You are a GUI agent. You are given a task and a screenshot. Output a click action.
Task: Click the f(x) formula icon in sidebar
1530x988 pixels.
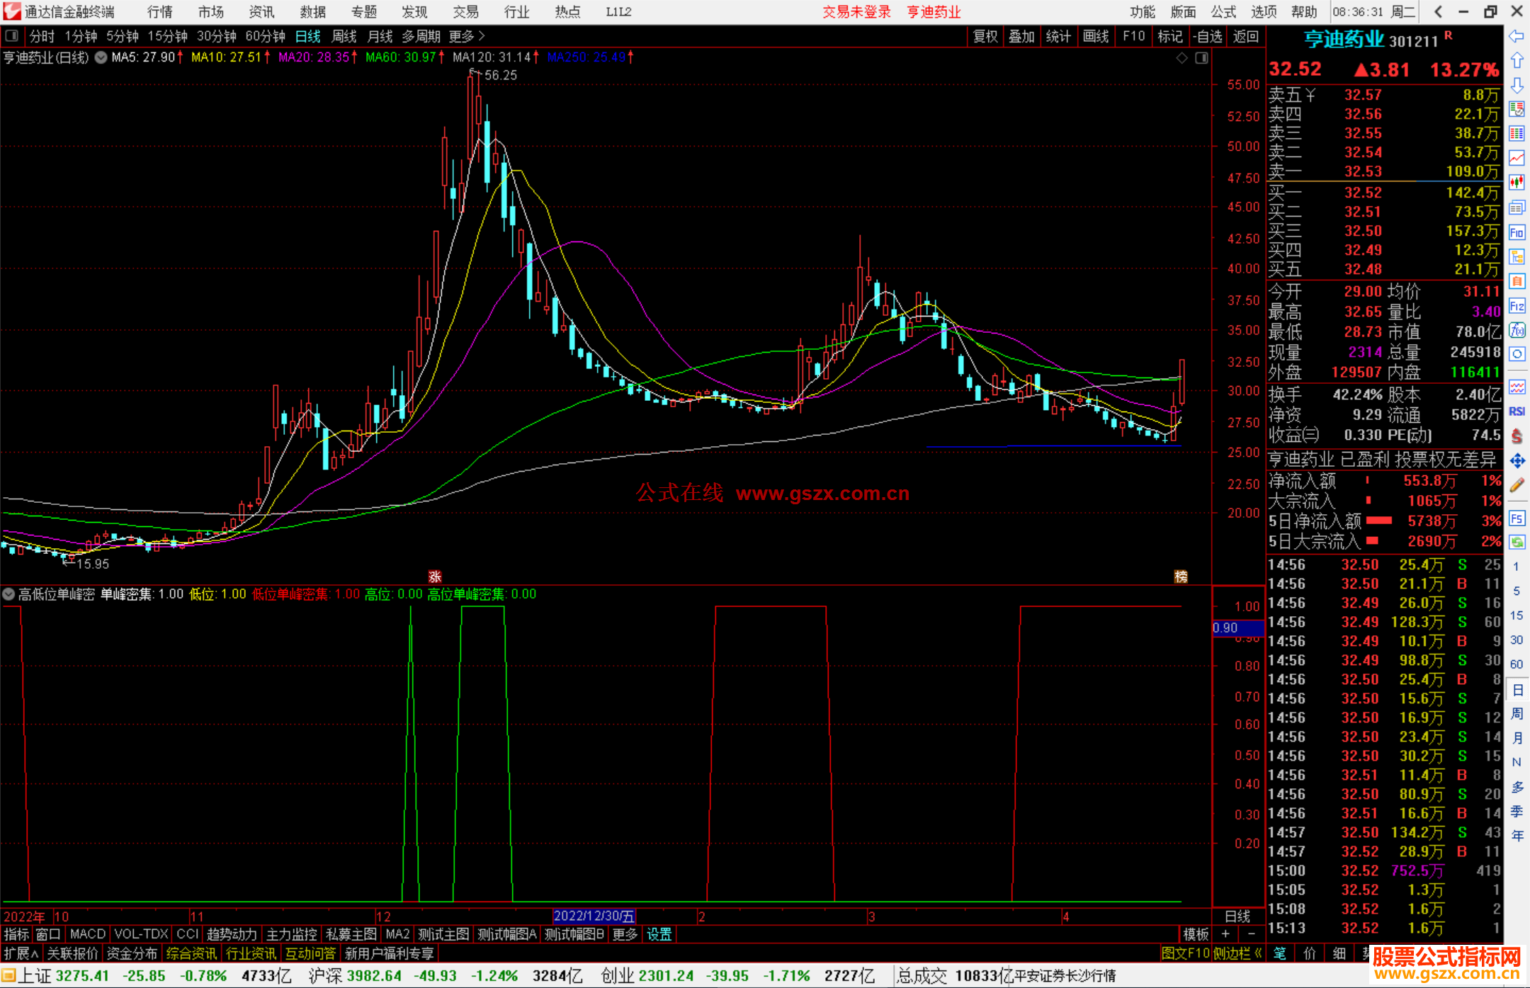tap(1517, 330)
